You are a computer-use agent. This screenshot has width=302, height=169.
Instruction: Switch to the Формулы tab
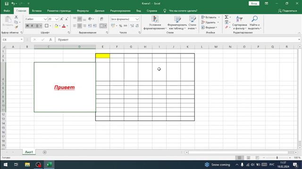[83, 11]
